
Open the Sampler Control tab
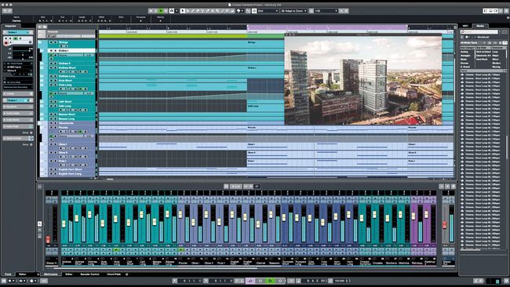[89, 274]
